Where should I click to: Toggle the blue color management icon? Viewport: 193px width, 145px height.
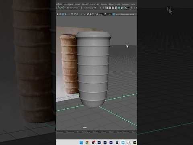point(113,14)
